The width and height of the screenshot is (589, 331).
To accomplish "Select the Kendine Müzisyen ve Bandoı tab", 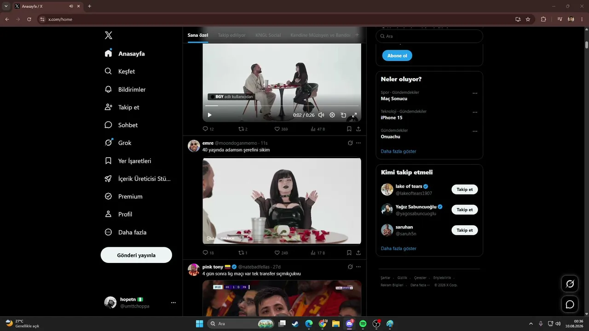I will (x=320, y=35).
